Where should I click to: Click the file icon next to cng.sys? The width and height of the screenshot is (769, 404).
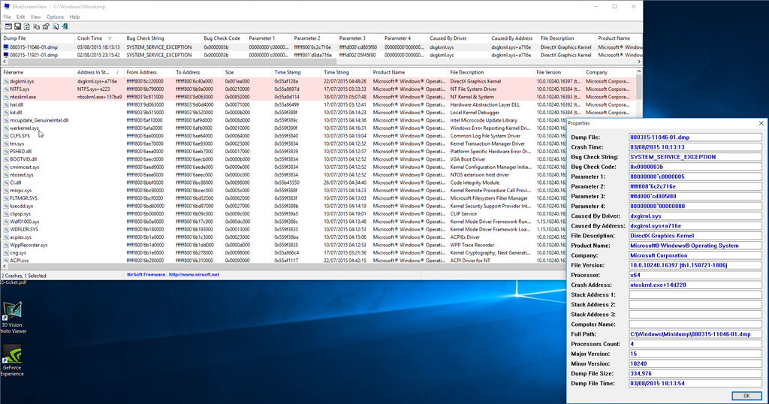point(6,253)
